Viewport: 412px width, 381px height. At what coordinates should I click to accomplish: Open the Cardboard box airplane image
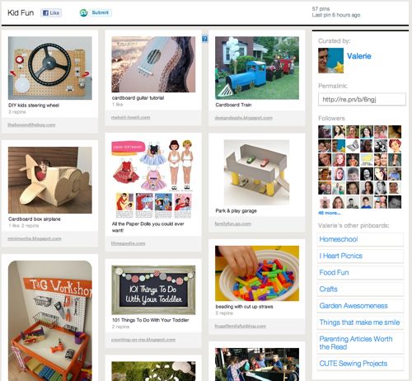[50, 180]
